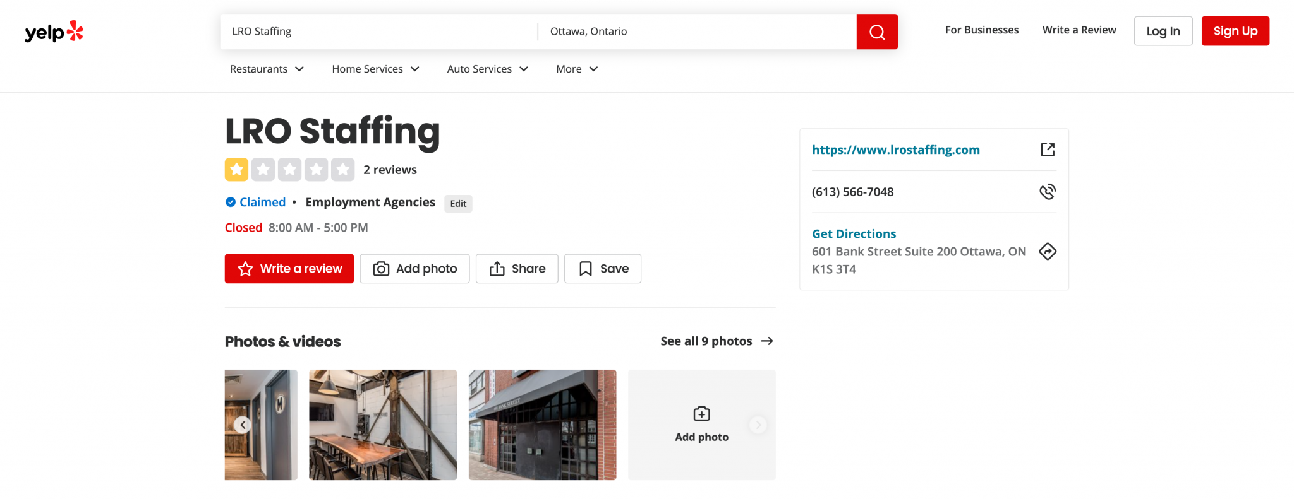Save the business with bookmark button
1294x499 pixels.
602,269
